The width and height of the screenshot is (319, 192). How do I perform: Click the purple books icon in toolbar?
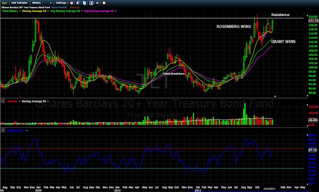click(78, 3)
